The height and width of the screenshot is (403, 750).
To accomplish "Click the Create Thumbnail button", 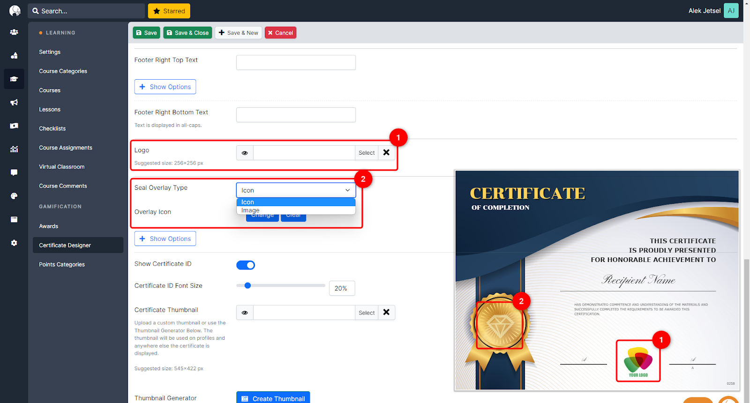I will (x=273, y=398).
